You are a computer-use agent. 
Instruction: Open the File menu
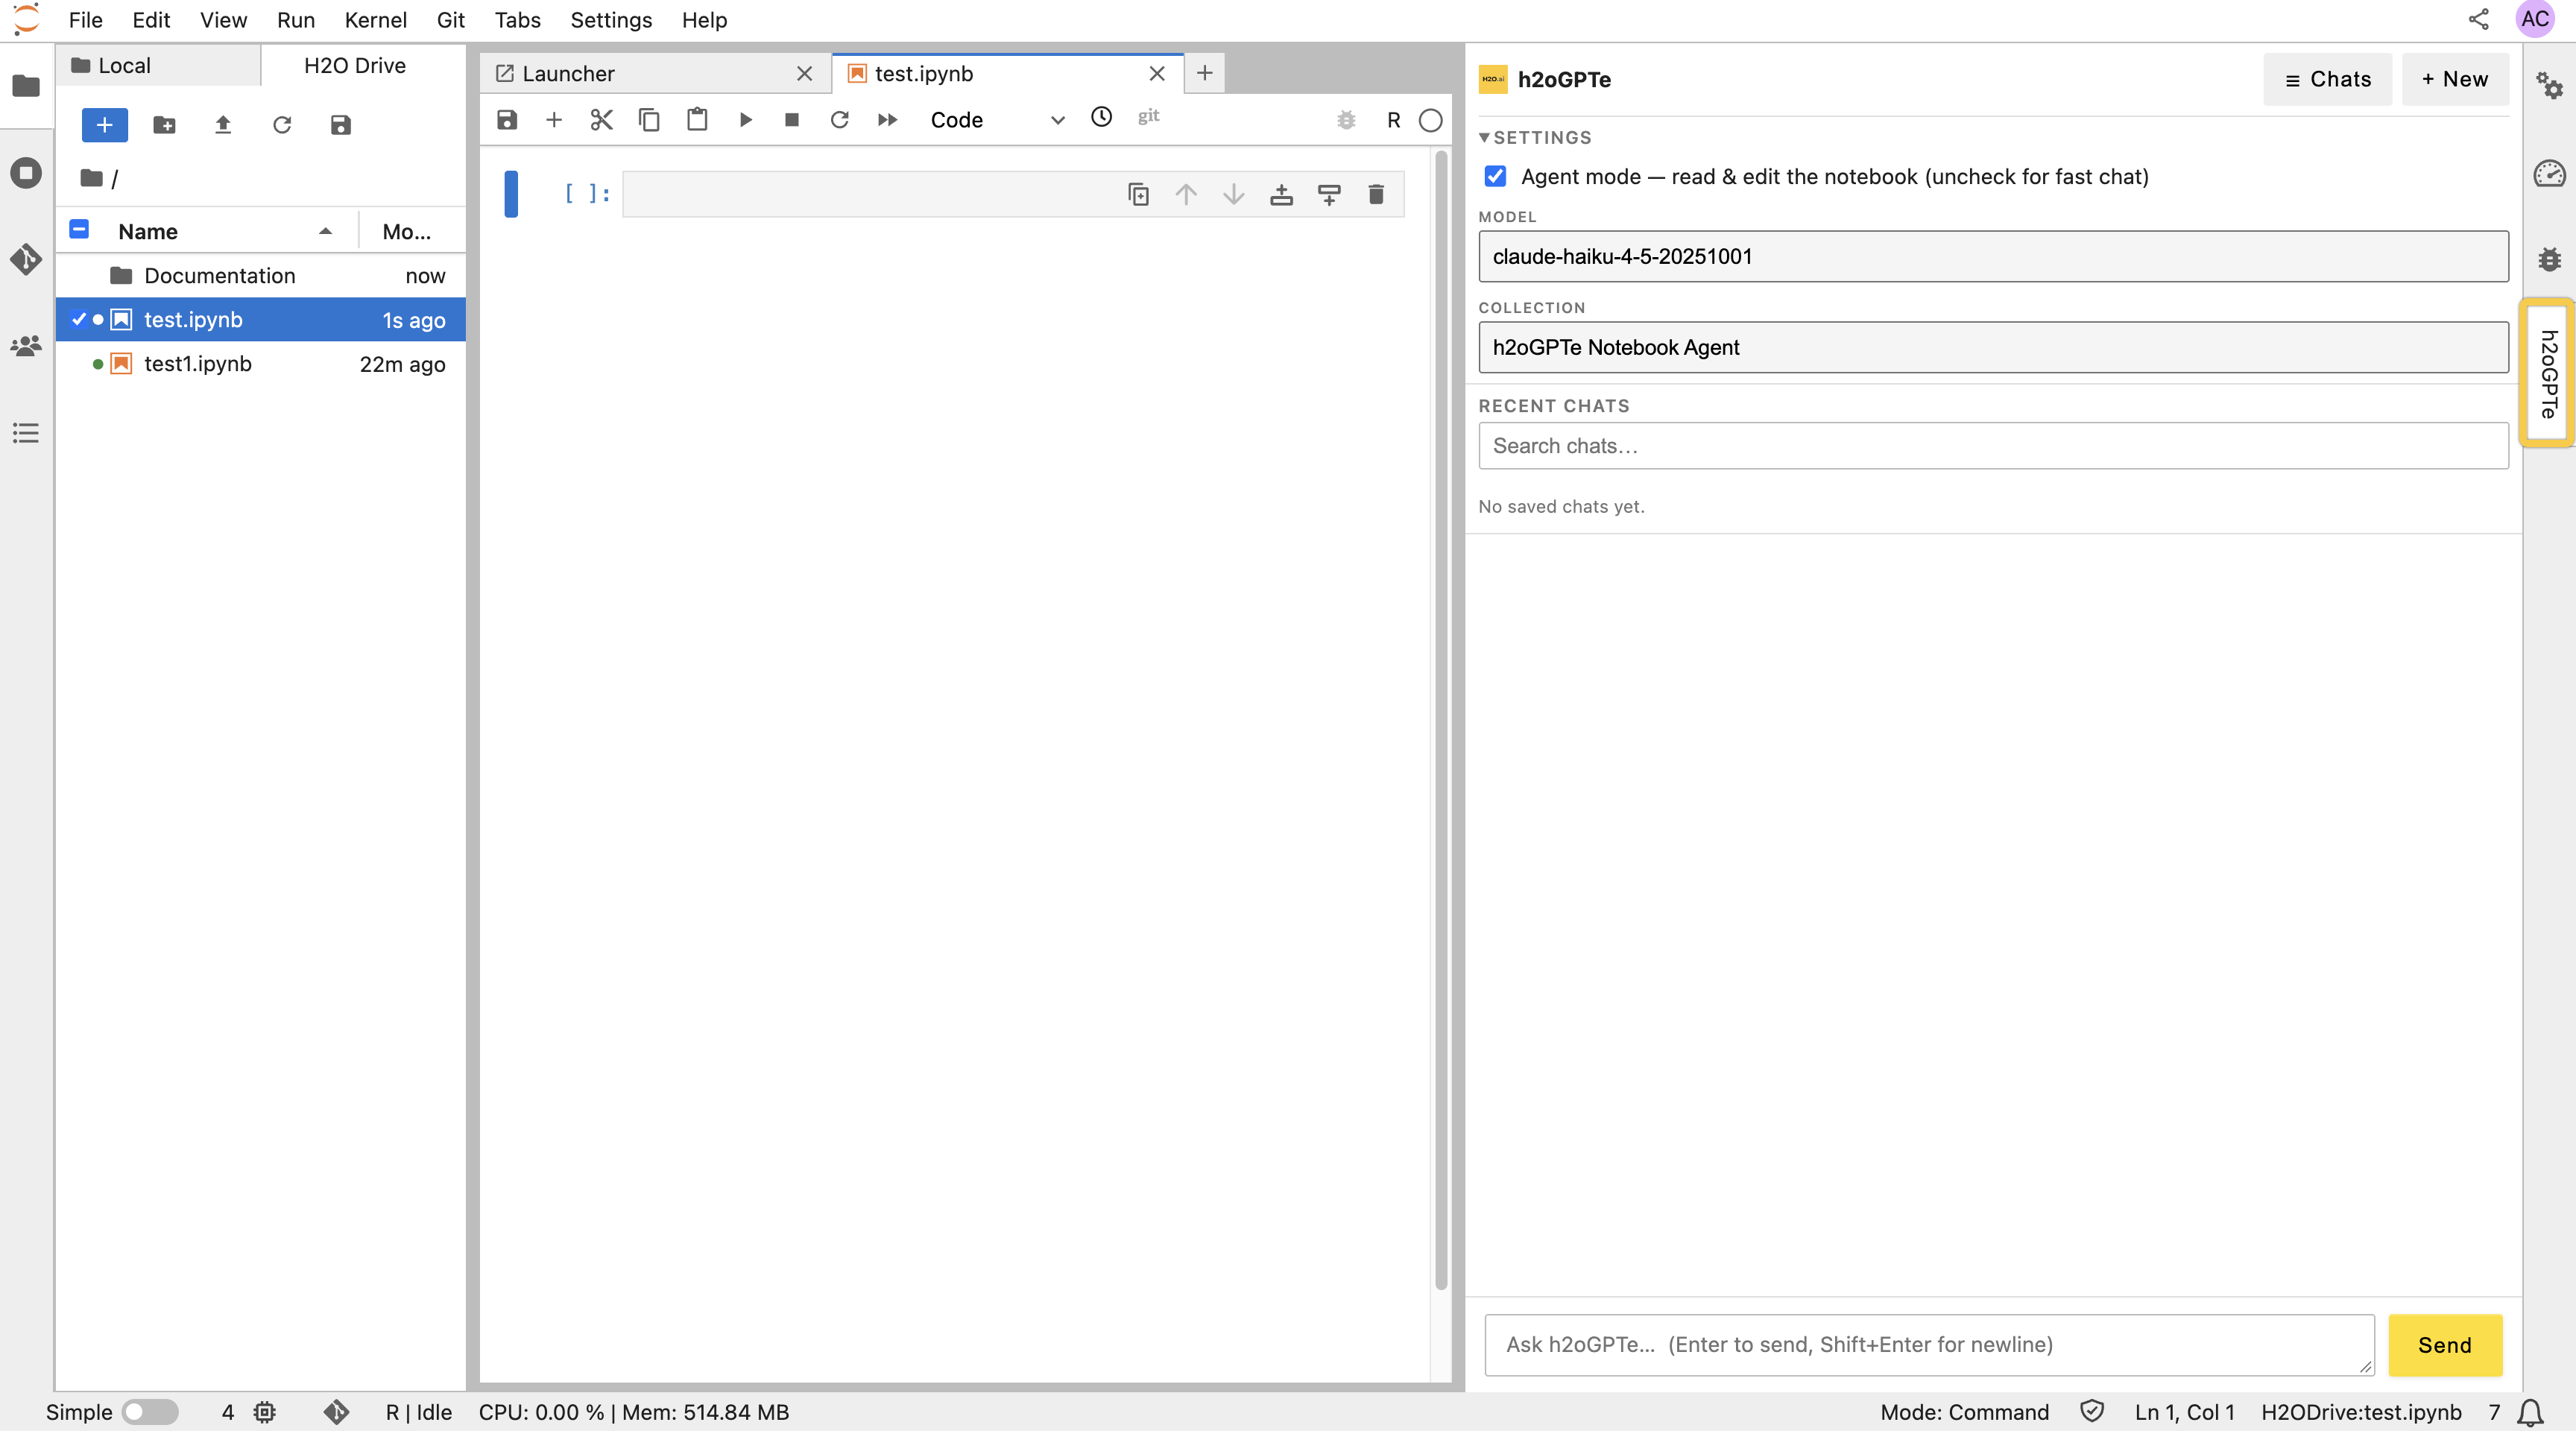click(86, 20)
